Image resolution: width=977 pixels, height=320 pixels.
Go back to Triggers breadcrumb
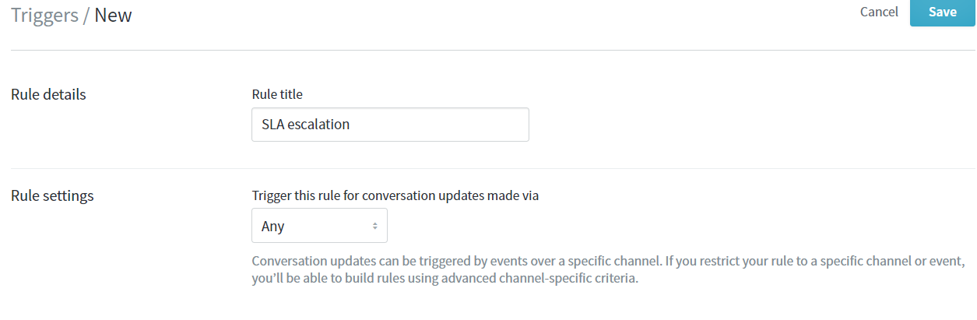point(44,15)
